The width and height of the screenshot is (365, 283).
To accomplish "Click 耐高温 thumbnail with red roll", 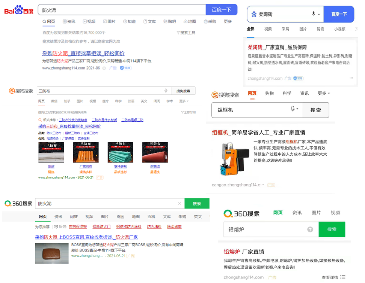I will click(155, 152).
